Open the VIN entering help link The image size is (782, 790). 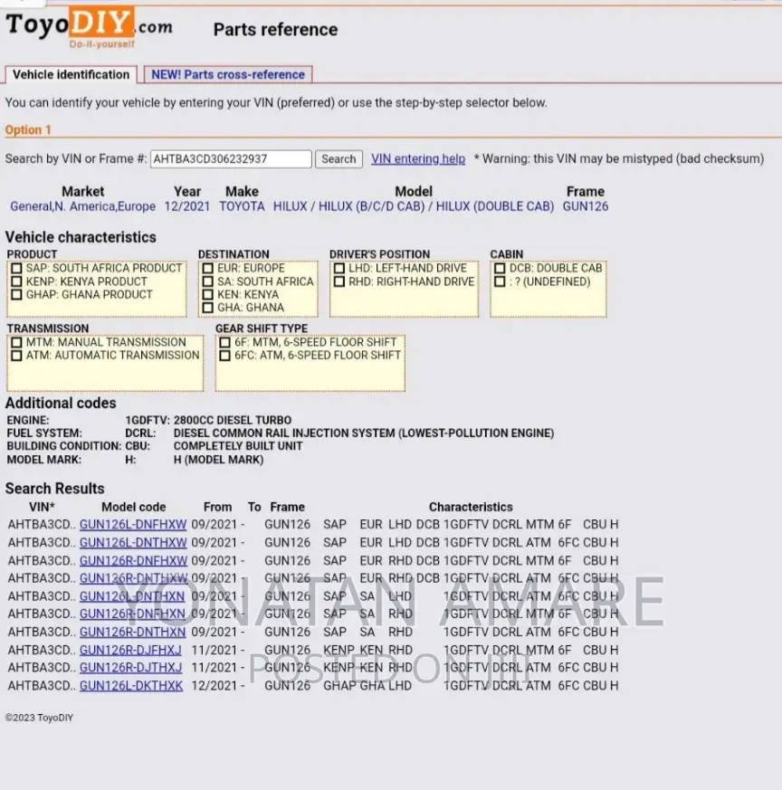(x=417, y=159)
